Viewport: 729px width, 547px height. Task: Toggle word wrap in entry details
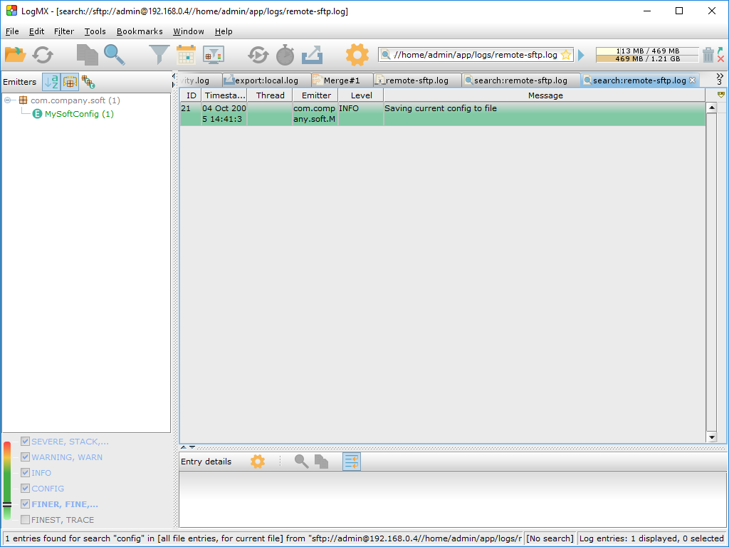coord(352,462)
